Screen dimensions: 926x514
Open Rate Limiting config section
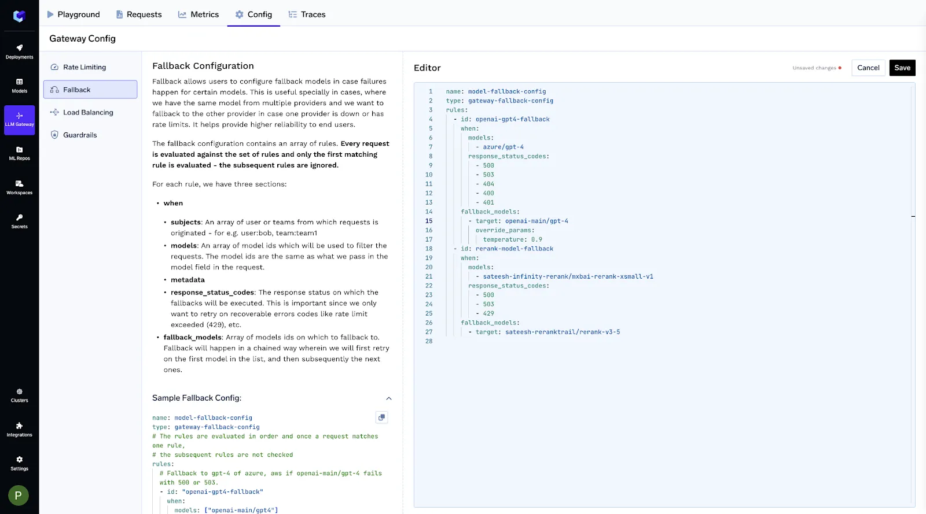click(90, 67)
